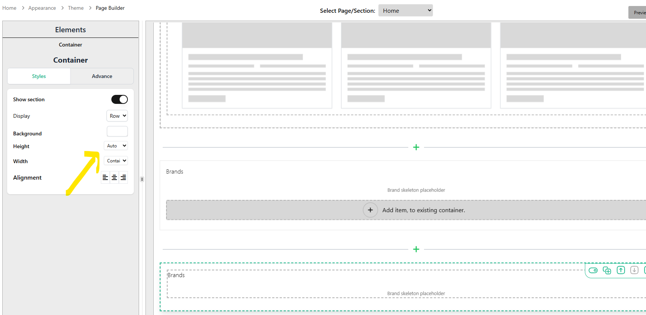The height and width of the screenshot is (315, 646).
Task: Open the Display dropdown set to Row
Action: pos(117,116)
